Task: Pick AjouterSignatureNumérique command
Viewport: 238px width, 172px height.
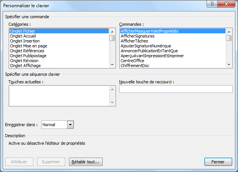Action: click(173, 46)
